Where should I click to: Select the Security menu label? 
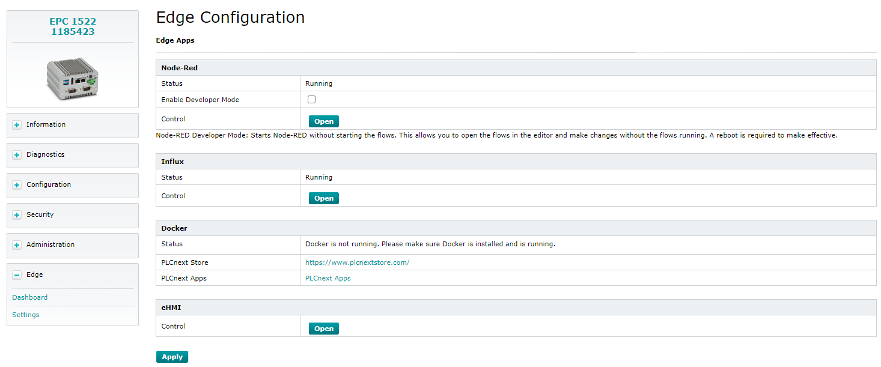pyautogui.click(x=40, y=214)
